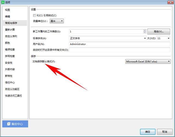Click the WPS spreadsheet icon in title bar
The width and height of the screenshot is (175, 137).
[3, 2]
